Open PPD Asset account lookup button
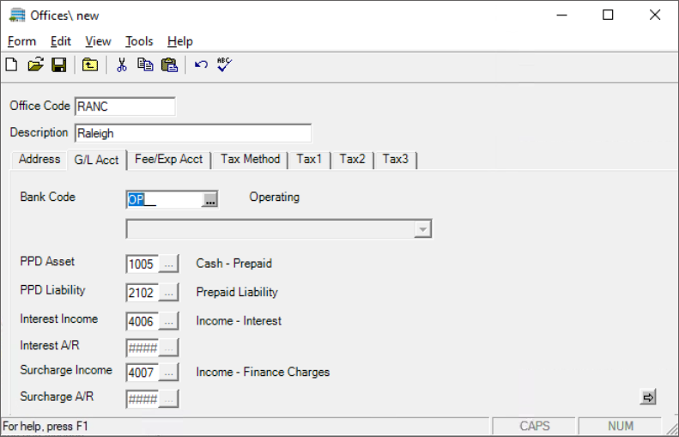The height and width of the screenshot is (437, 679). [x=169, y=264]
